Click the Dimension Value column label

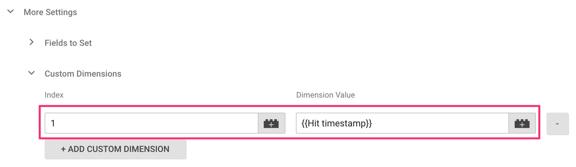tap(325, 95)
